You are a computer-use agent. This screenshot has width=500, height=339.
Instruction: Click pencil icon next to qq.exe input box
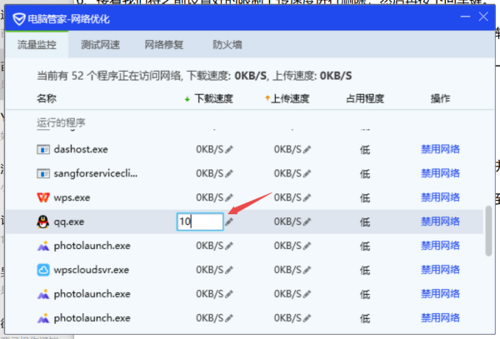(x=229, y=222)
